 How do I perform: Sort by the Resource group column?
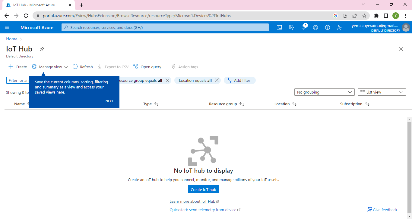coord(227,104)
